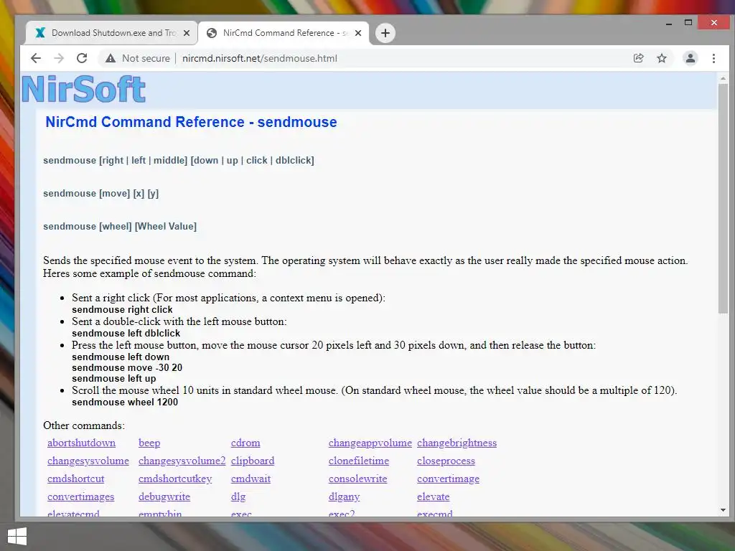Open the cmdwait link
This screenshot has height=551, width=735.
pos(251,479)
